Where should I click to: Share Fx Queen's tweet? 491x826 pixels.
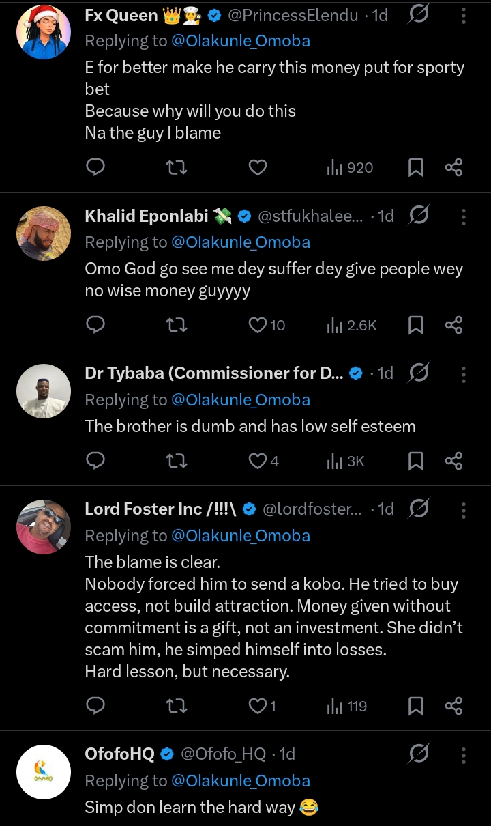point(453,167)
